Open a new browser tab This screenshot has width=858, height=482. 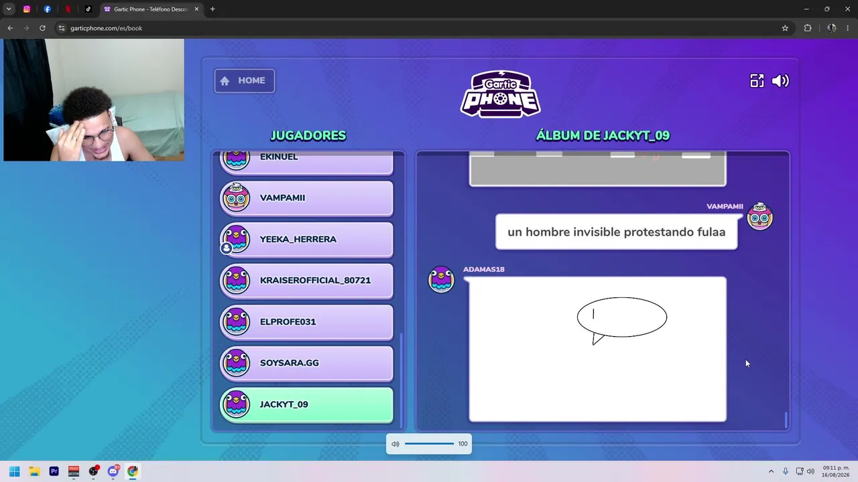point(212,9)
